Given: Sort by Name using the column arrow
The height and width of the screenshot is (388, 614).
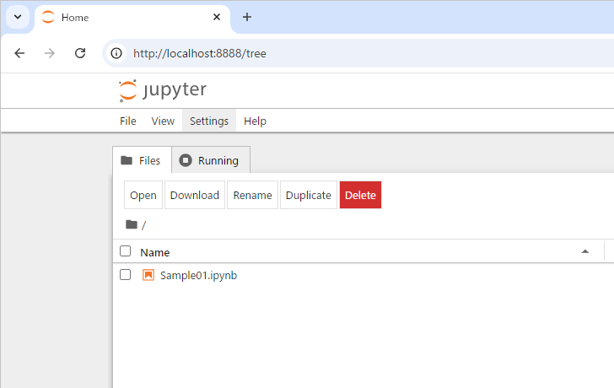Looking at the screenshot, I should coord(585,251).
